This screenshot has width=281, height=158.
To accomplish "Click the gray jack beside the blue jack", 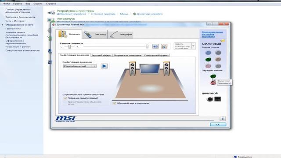I will [218, 53].
